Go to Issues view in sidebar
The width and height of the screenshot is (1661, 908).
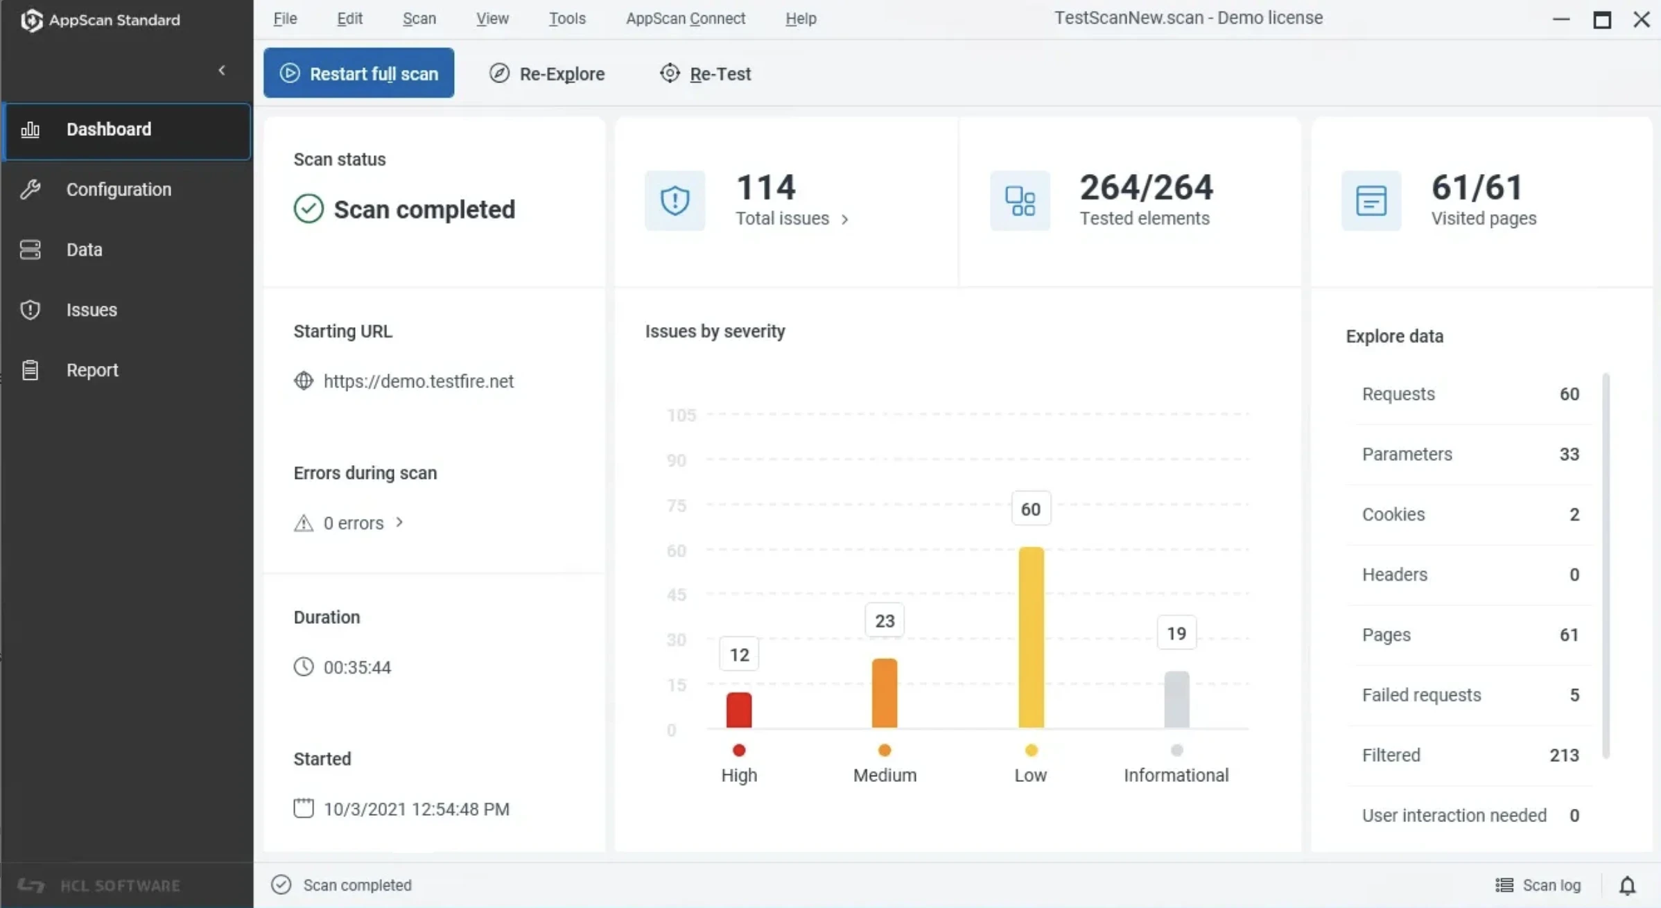pyautogui.click(x=91, y=310)
